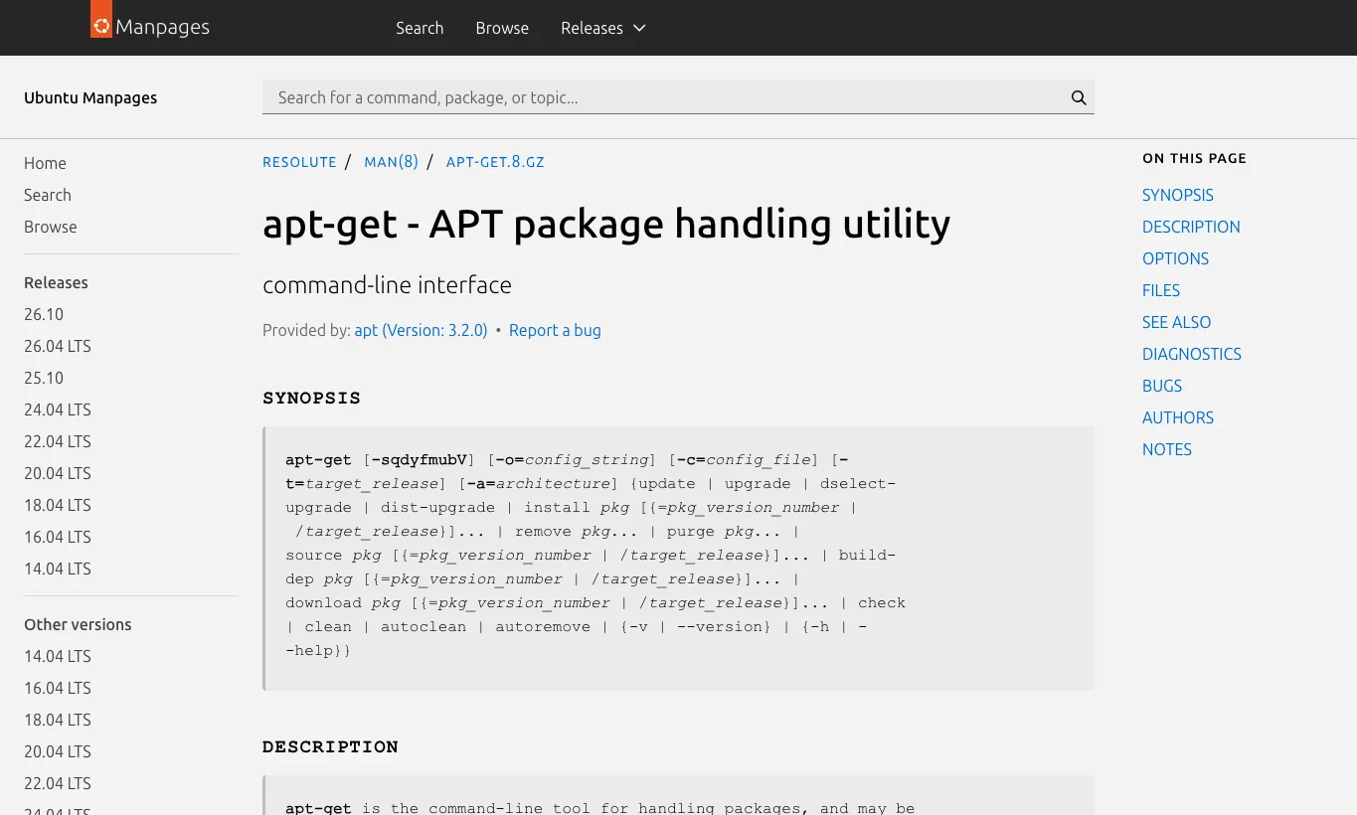Image resolution: width=1357 pixels, height=815 pixels.
Task: Open 18.04 LTS under Other versions
Action: coord(58,720)
